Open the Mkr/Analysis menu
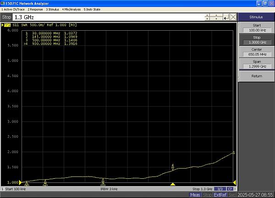The width and height of the screenshot is (275, 198). pos(71,10)
